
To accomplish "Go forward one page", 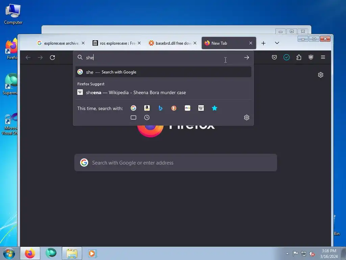I will 40,58.
